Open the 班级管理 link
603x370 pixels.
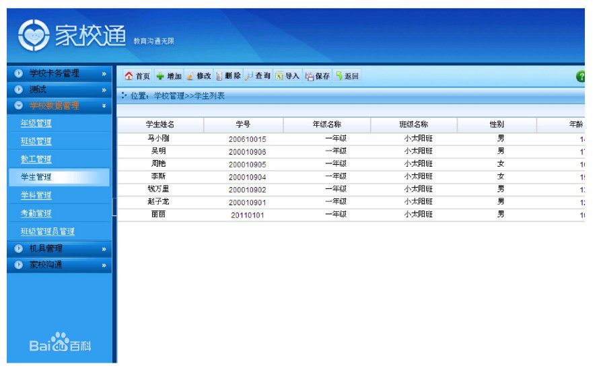[36, 141]
